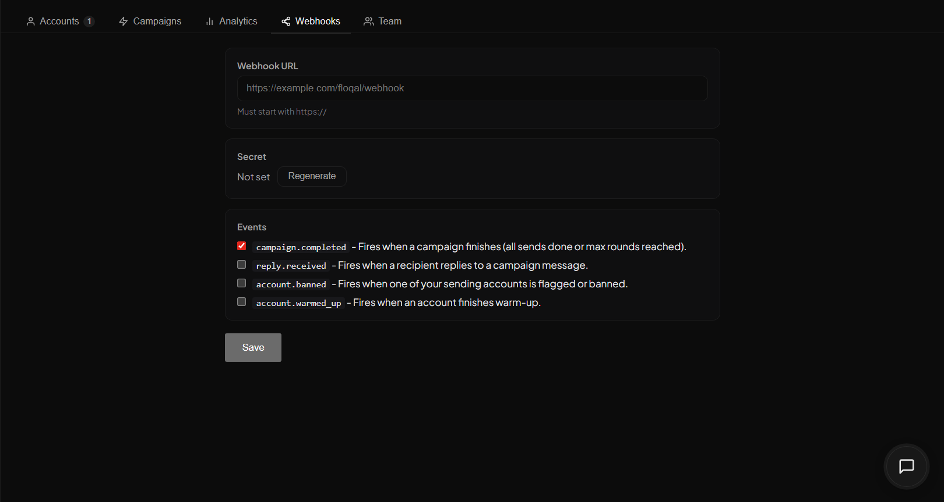Image resolution: width=944 pixels, height=502 pixels.
Task: Open the Accounts tab
Action: click(x=61, y=21)
